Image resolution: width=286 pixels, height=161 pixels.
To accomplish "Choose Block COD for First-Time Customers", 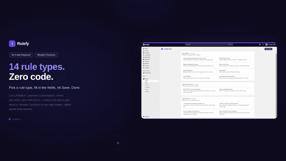I will coord(199,91).
